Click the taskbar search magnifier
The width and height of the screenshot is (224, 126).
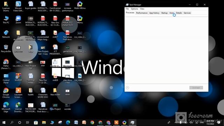click(x=12, y=122)
